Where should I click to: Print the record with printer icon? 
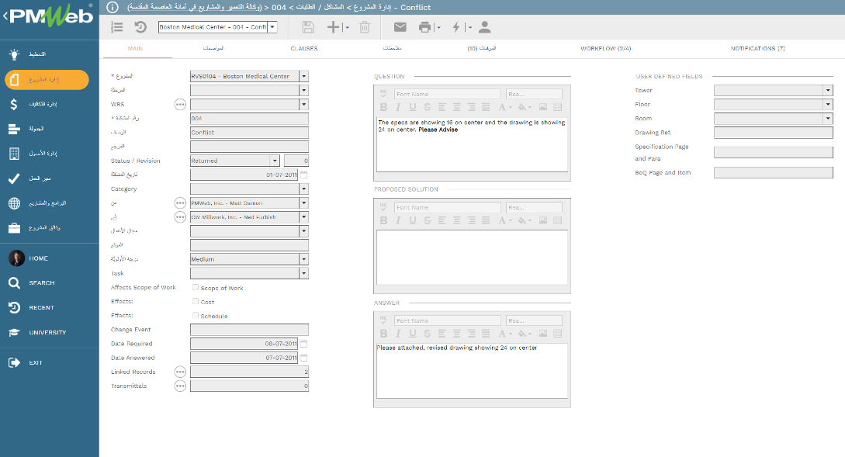[425, 27]
